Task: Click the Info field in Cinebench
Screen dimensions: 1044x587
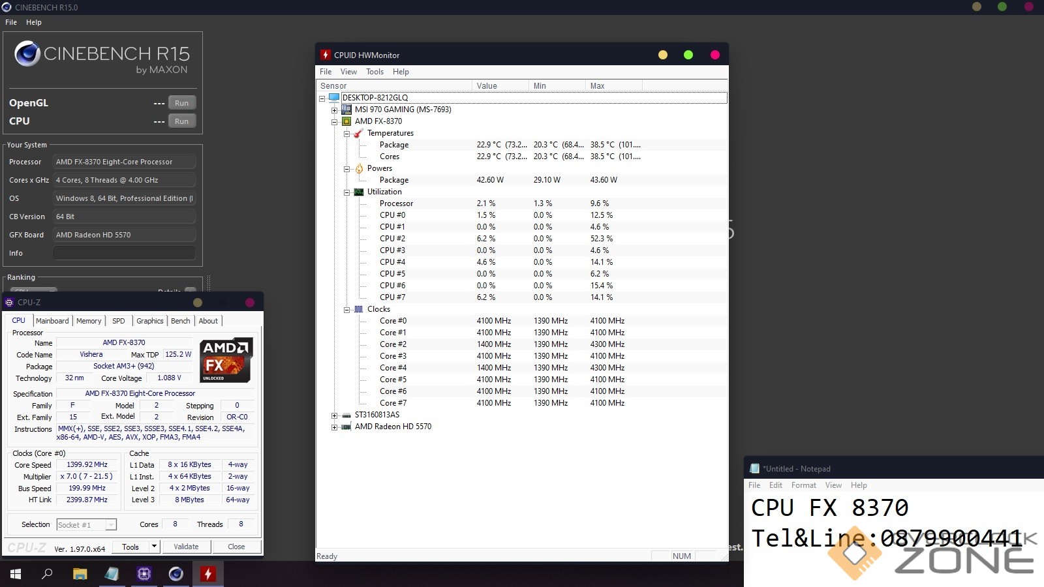Action: pos(124,253)
